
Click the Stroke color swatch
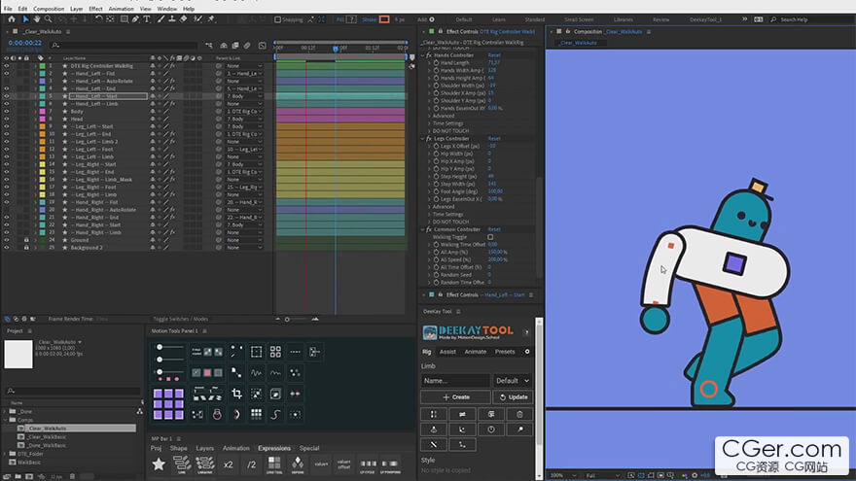385,19
